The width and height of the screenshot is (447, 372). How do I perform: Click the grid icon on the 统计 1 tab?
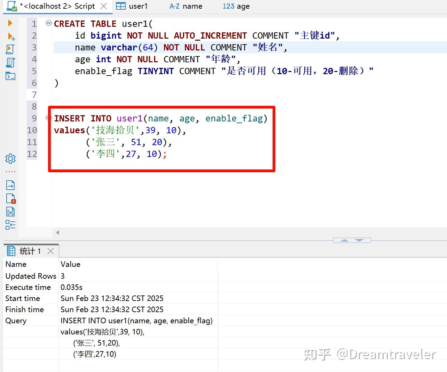click(x=11, y=251)
